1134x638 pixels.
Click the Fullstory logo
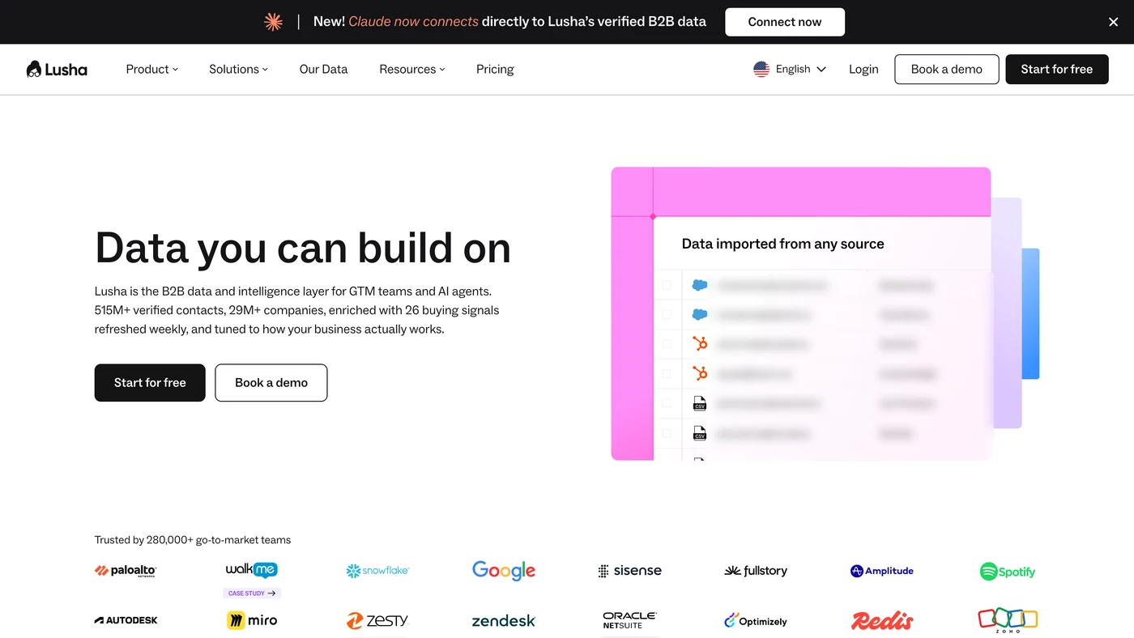(756, 571)
